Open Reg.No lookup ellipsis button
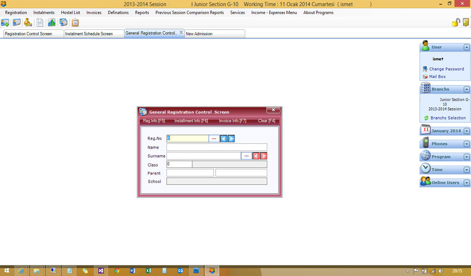Viewport: 471px width, 276px height. (214, 138)
